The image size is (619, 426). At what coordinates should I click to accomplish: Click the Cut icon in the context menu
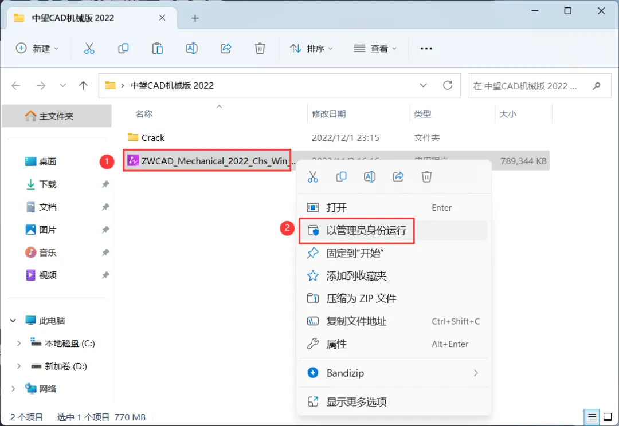tap(313, 177)
